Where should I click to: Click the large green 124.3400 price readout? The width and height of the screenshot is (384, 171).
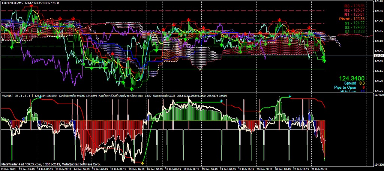352,79
